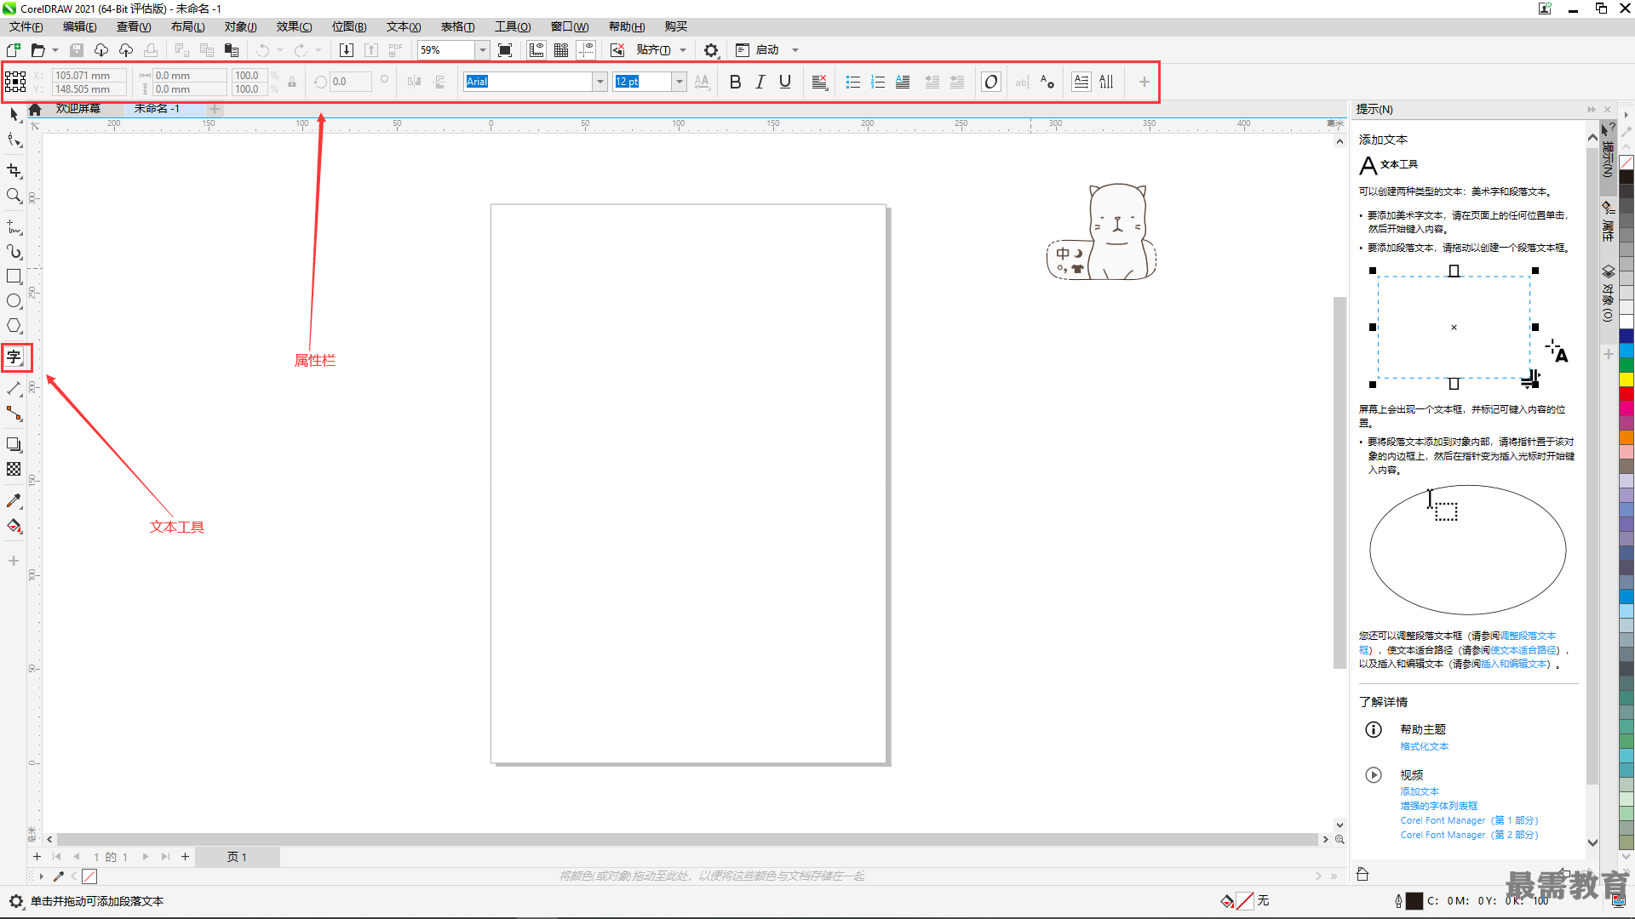Open the zoom level dropdown showing 59%

[x=482, y=50]
